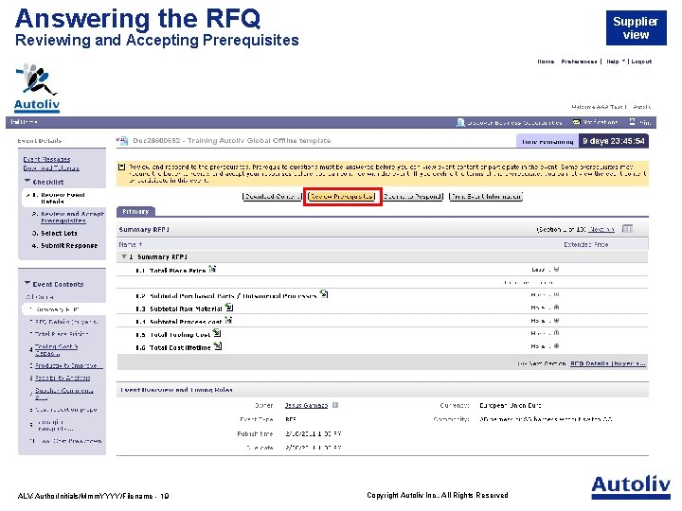Image resolution: width=682 pixels, height=511 pixels.
Task: Click the Decline to Respond button
Action: [413, 197]
